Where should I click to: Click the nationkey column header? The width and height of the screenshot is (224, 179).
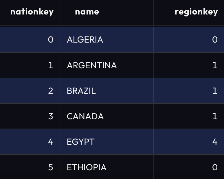[32, 12]
